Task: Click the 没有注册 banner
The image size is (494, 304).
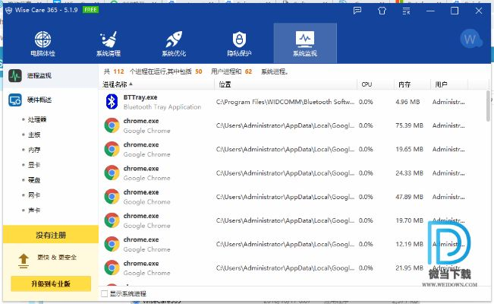Action: tap(51, 235)
